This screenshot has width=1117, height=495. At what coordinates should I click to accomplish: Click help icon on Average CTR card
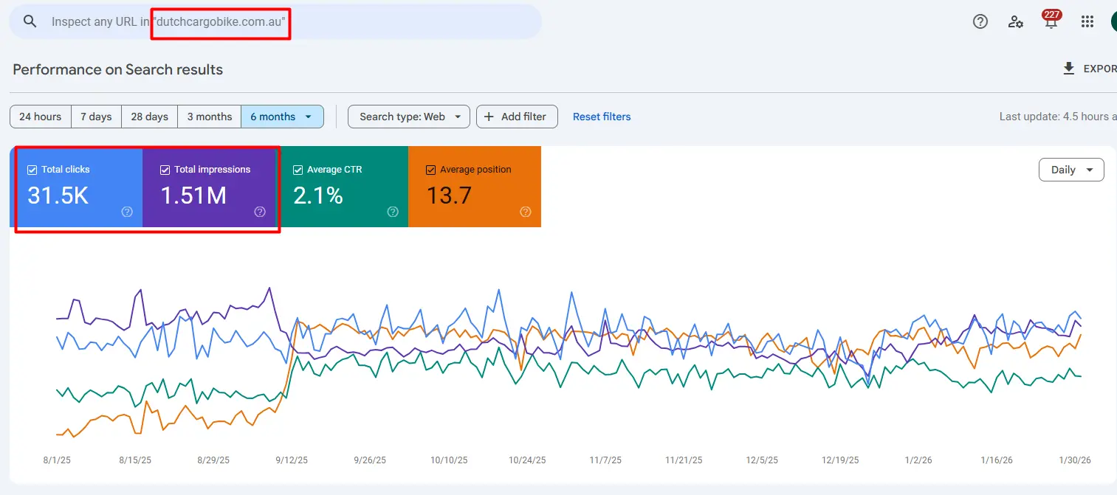pyautogui.click(x=393, y=212)
